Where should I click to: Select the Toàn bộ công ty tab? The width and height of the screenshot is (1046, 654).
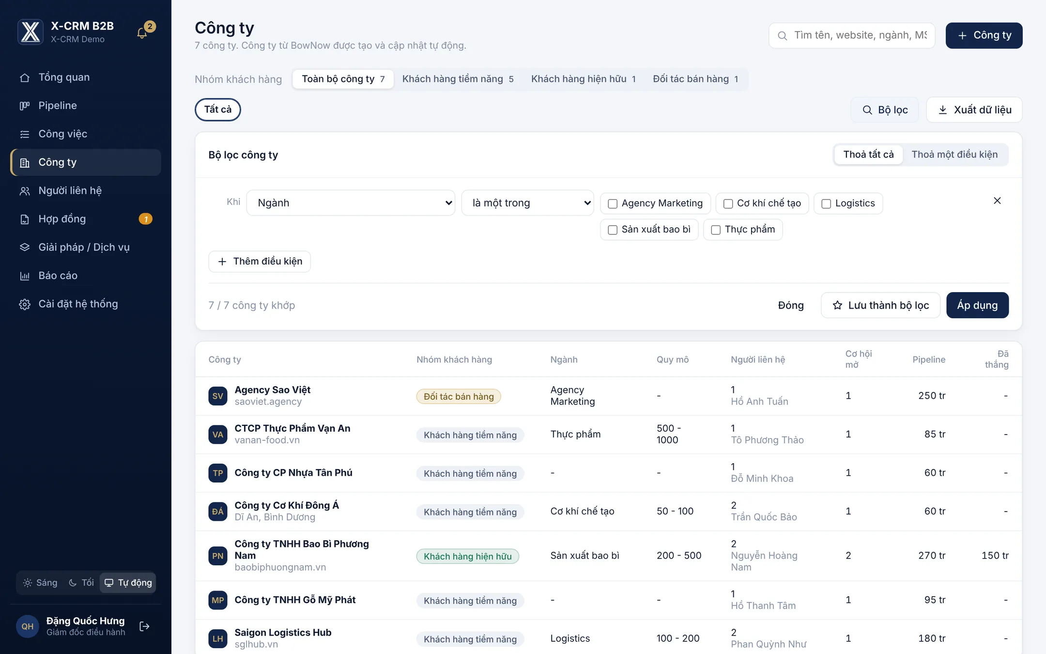click(343, 79)
